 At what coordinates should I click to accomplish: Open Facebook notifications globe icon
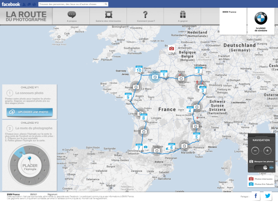coord(34,4)
